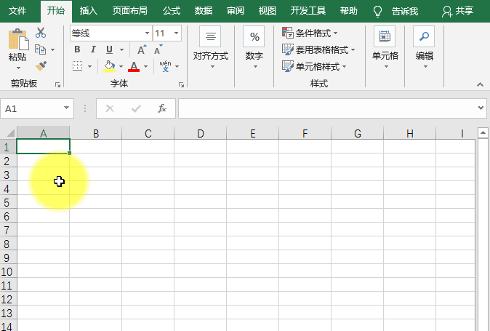Switch to the Insert (插入) tab
The height and width of the screenshot is (331, 490).
click(x=89, y=11)
